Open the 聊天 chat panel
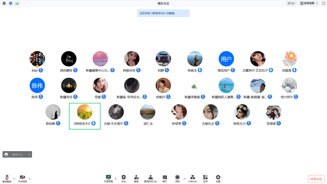Image resolution: width=327 pixels, height=184 pixels. (165, 178)
